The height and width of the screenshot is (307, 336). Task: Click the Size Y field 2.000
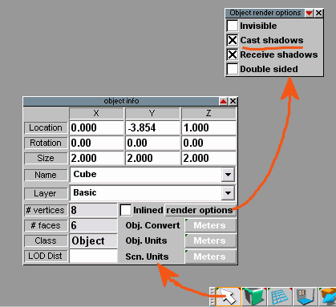(152, 158)
